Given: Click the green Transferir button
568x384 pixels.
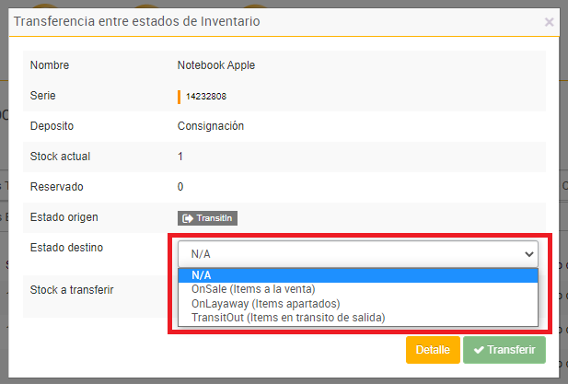Looking at the screenshot, I should pos(504,350).
